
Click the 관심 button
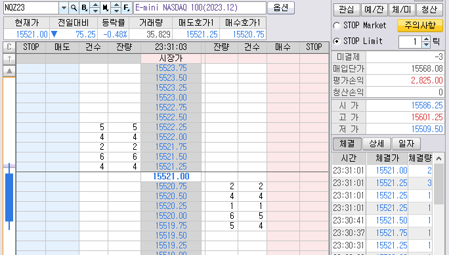(347, 10)
